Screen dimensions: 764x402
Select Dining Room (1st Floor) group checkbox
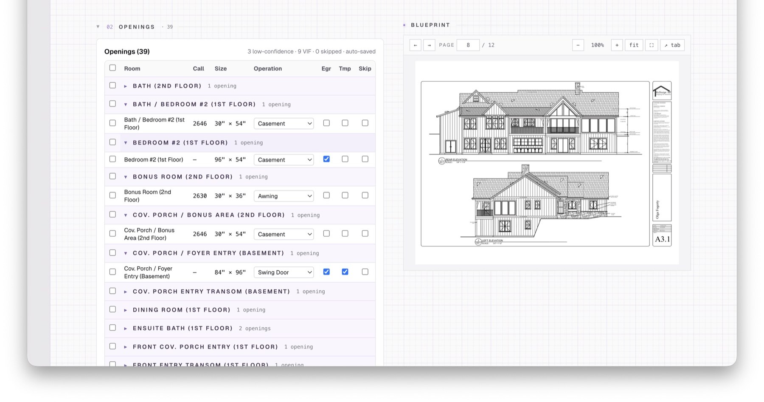click(x=112, y=309)
